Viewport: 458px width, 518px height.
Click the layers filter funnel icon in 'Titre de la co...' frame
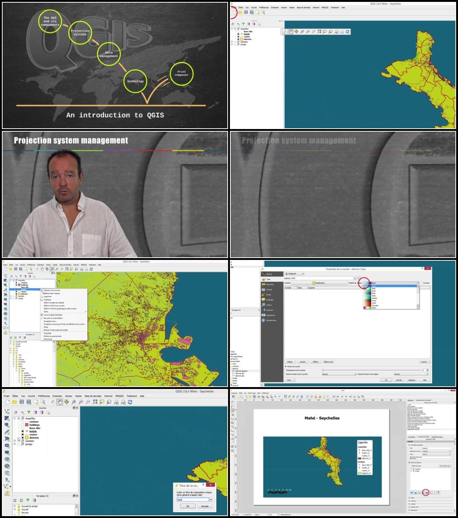(29, 412)
